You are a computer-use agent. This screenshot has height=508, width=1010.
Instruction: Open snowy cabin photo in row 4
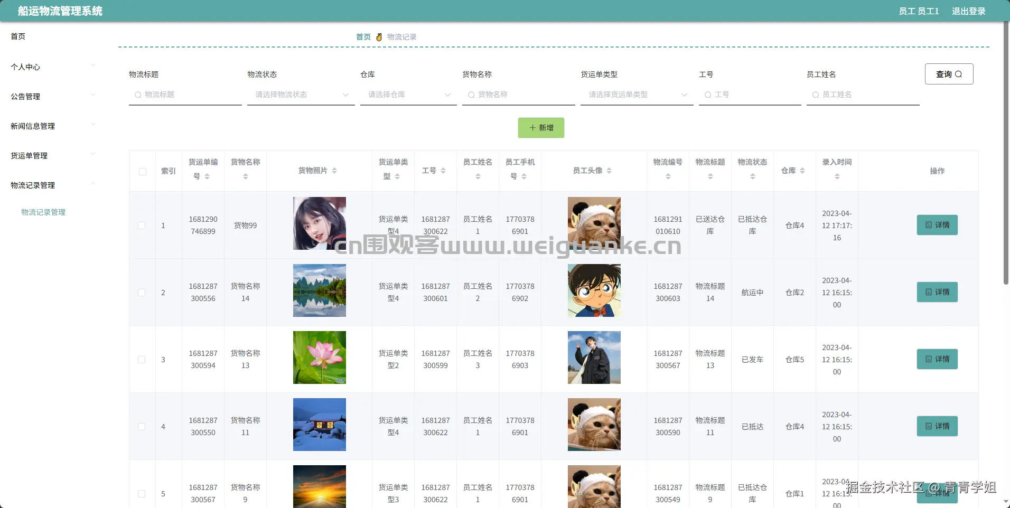click(320, 425)
